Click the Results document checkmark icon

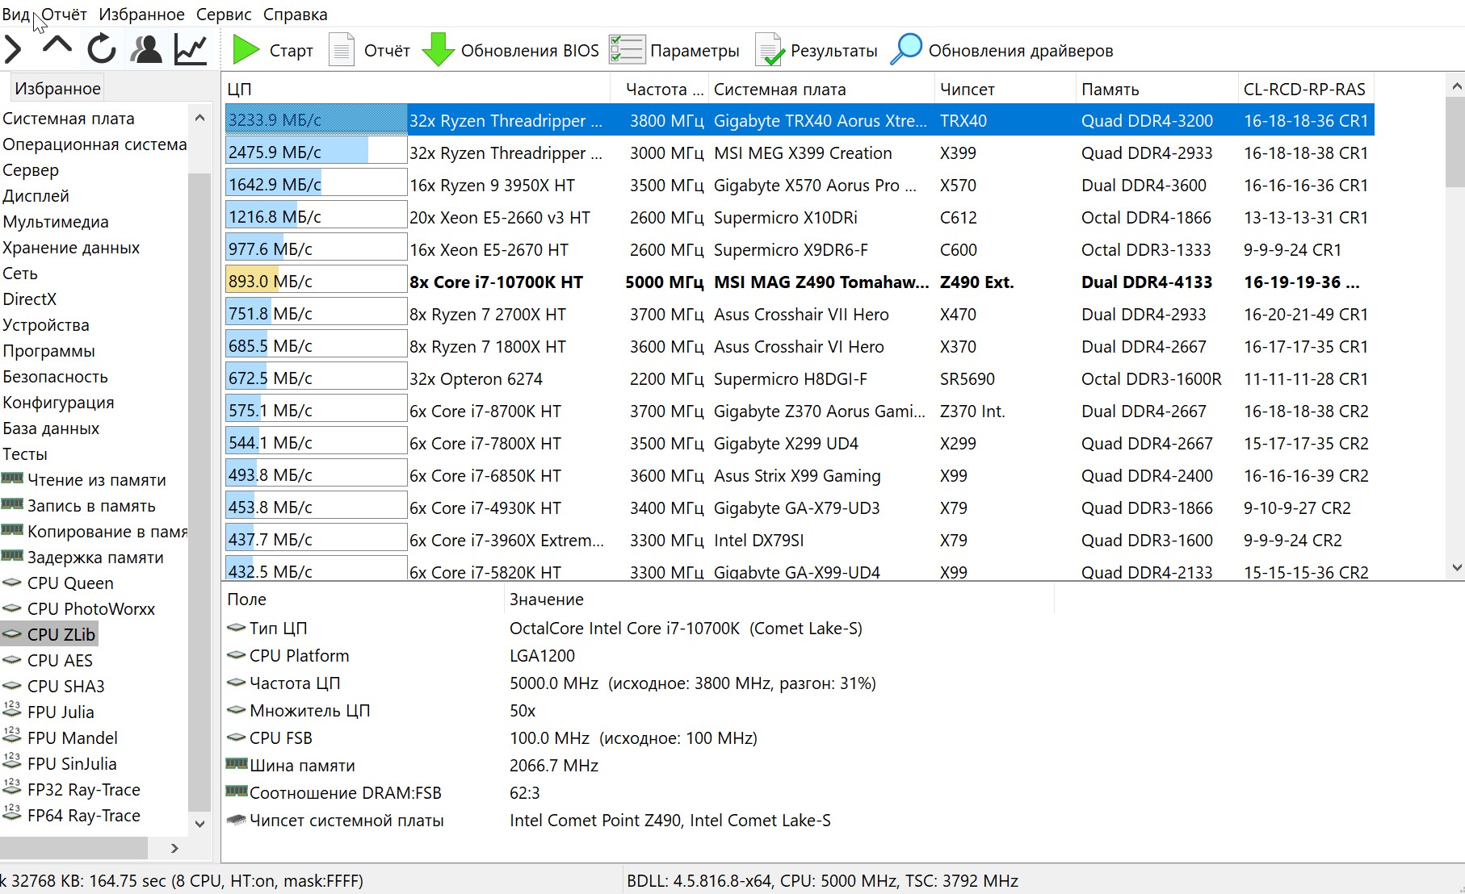pyautogui.click(x=770, y=50)
